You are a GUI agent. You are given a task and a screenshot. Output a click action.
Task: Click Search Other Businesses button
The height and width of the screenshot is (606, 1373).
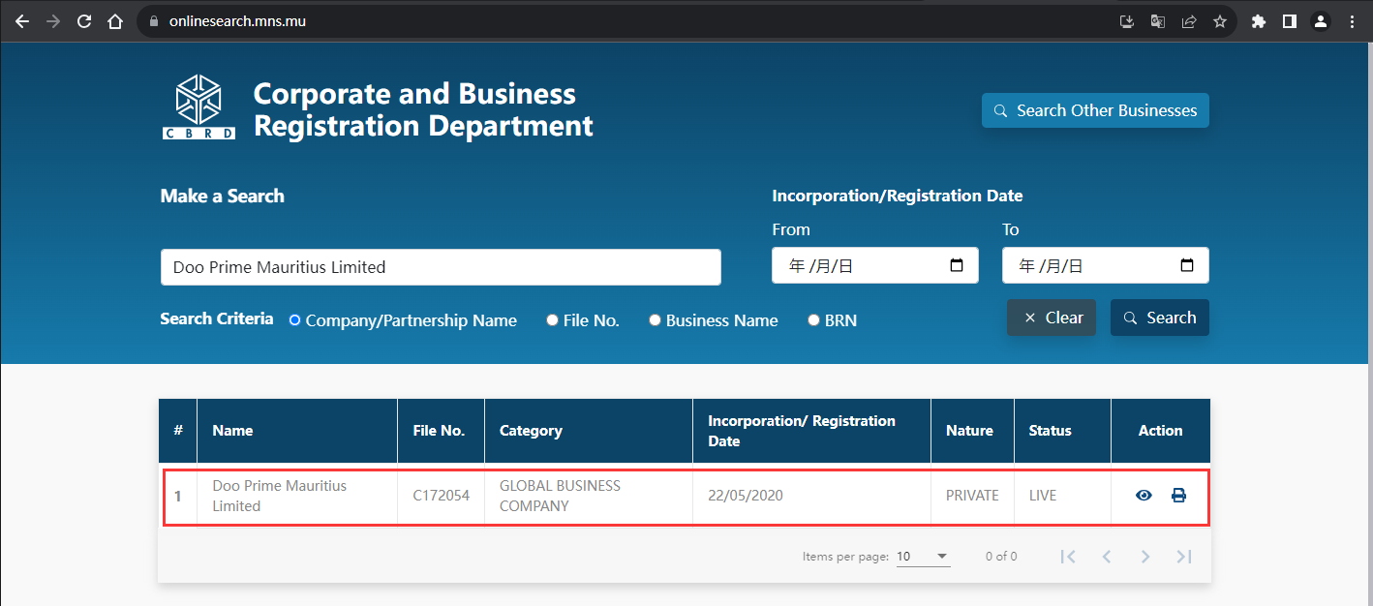tap(1095, 110)
